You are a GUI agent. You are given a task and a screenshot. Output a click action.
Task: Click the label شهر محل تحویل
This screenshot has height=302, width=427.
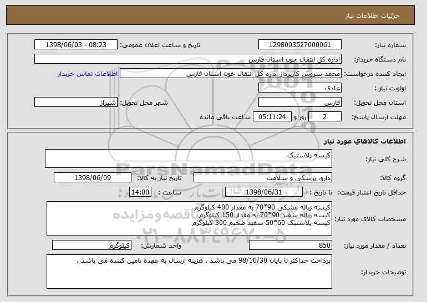pyautogui.click(x=144, y=103)
